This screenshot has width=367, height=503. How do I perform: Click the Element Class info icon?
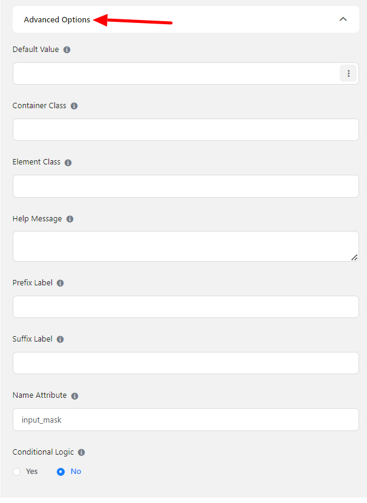(68, 163)
